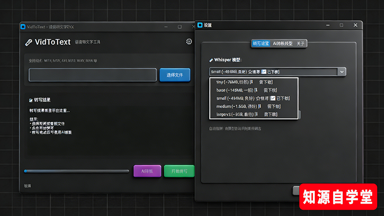384x216 pixels.
Task: Select base (~145MB) model option
Action: tap(254, 90)
